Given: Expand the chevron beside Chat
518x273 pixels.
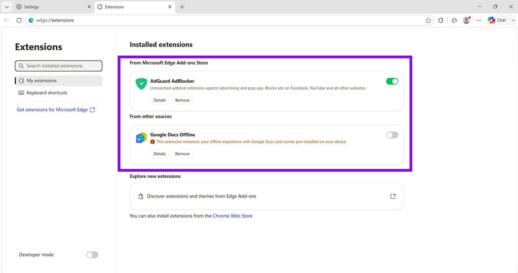Looking at the screenshot, I should pyautogui.click(x=513, y=20).
